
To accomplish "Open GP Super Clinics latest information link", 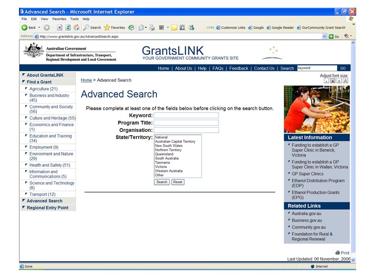I will tap(307, 174).
